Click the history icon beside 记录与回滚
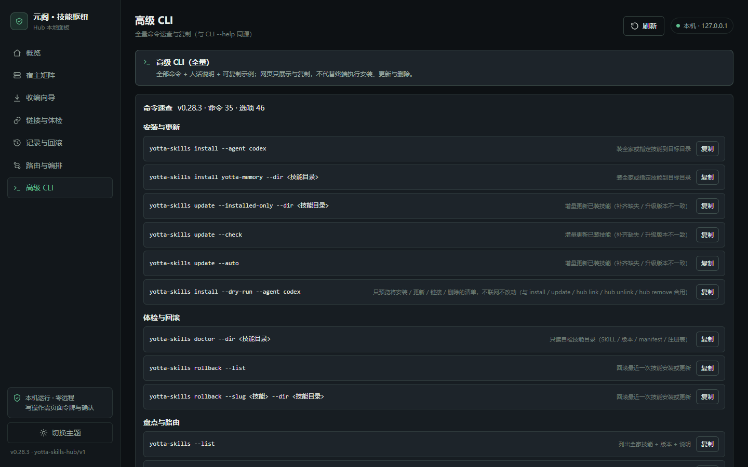Image resolution: width=748 pixels, height=467 pixels. (x=17, y=143)
